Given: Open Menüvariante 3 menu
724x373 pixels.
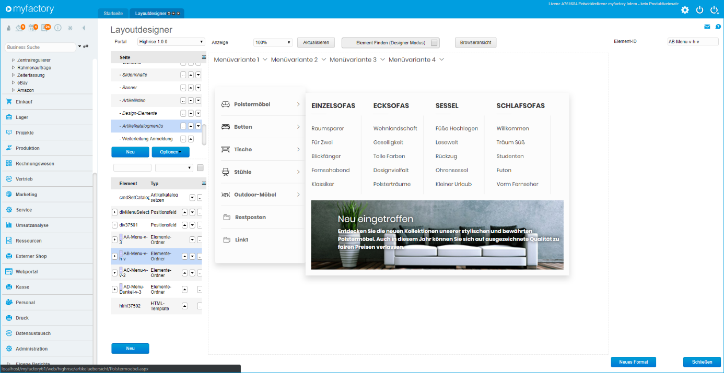Looking at the screenshot, I should coord(358,59).
